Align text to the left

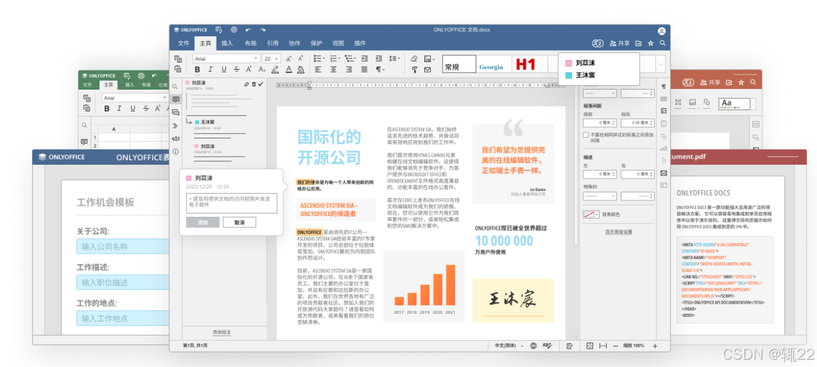[318, 69]
